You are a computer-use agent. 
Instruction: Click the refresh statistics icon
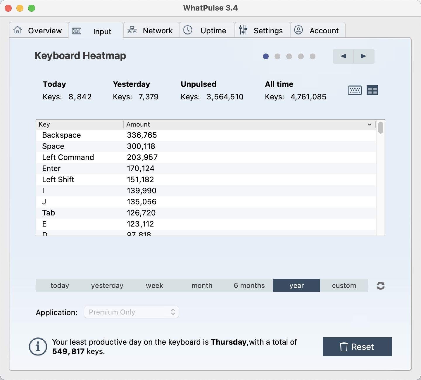(380, 286)
